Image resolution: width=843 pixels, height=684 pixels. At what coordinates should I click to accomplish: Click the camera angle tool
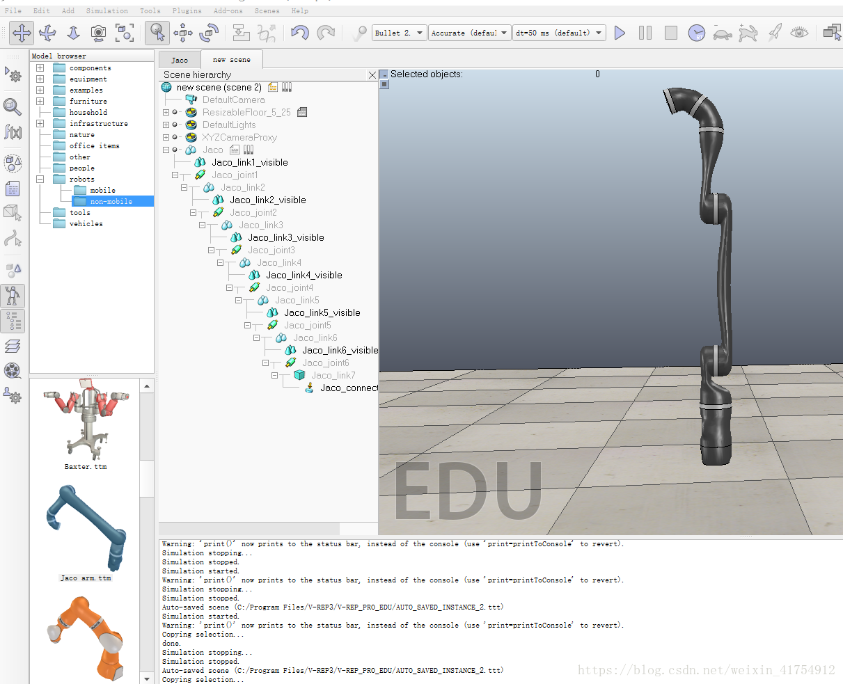99,33
